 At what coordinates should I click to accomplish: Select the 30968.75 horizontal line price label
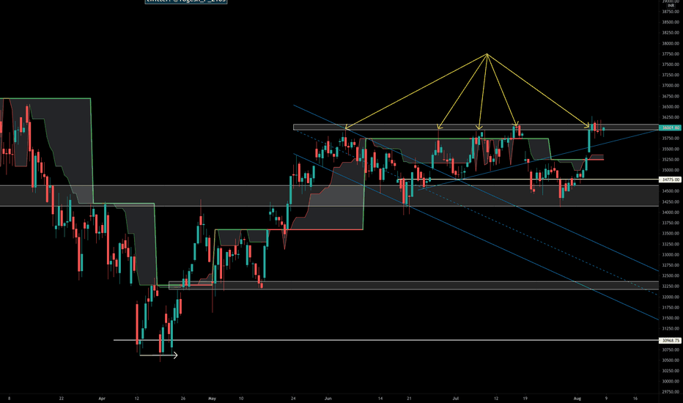[671, 341]
